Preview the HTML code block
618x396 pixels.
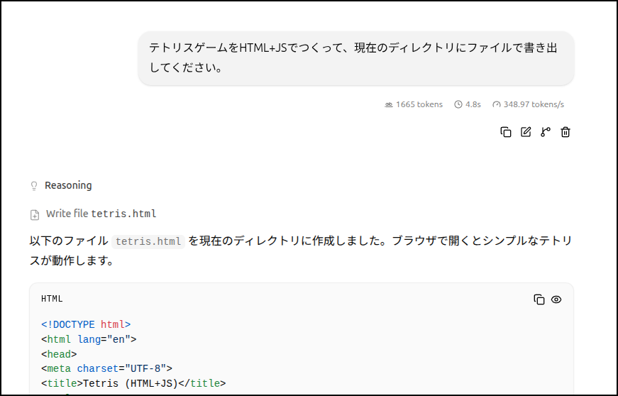coord(556,299)
